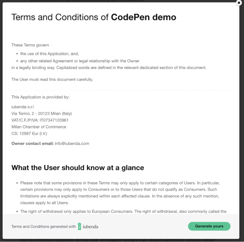
Task: Click the CS: 12987 Eur line
Action: (x=29, y=134)
